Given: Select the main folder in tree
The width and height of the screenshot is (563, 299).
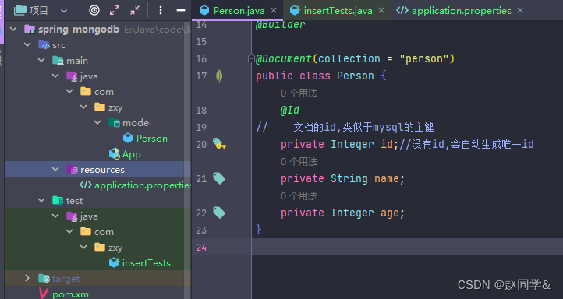Looking at the screenshot, I should (77, 61).
